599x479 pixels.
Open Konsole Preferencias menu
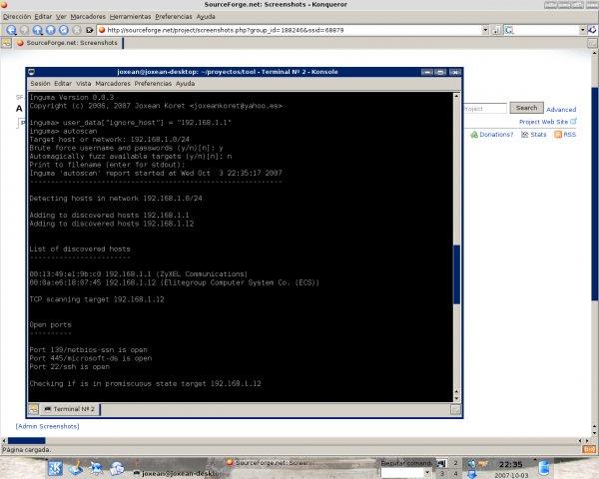[153, 84]
